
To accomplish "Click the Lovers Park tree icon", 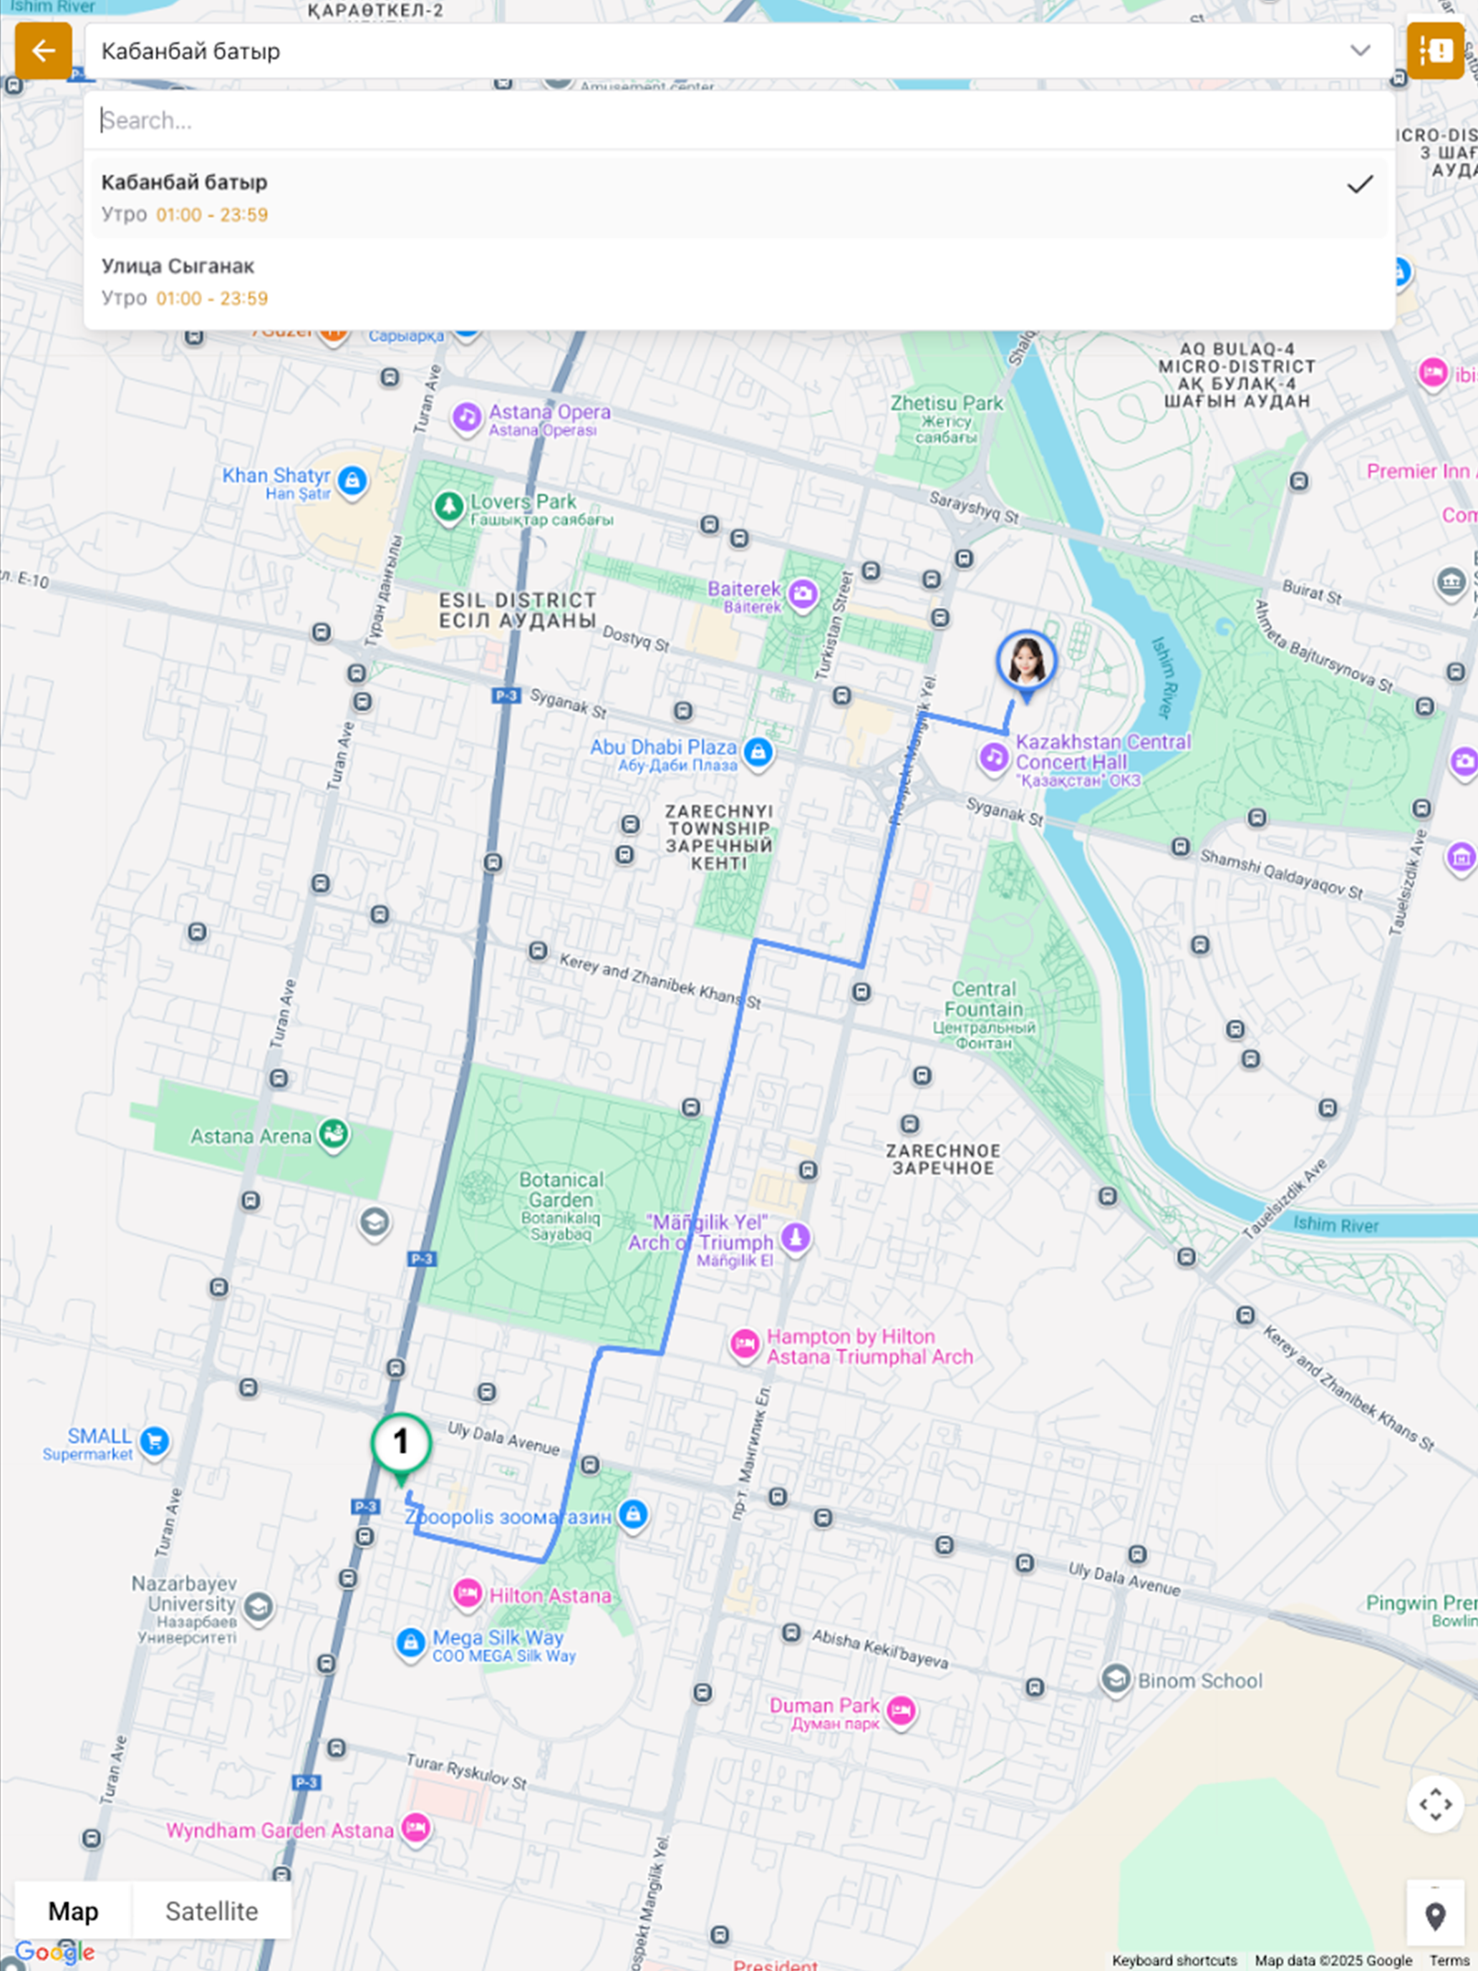I will (x=448, y=507).
